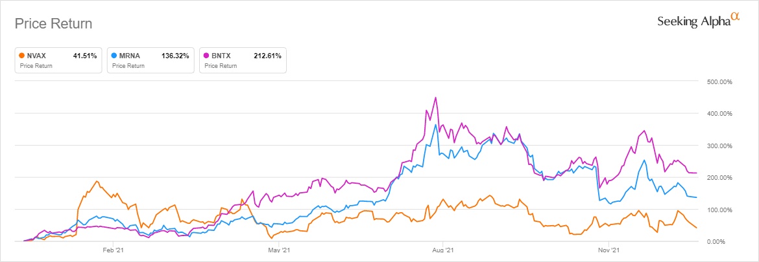Screen dimensions: 759x262
Task: Click the Seeking Alpha logo
Action: click(x=698, y=21)
